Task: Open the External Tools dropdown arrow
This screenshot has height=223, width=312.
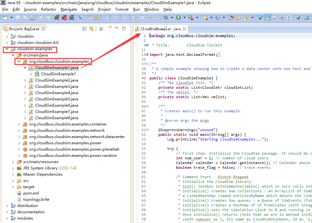Action: point(197,18)
